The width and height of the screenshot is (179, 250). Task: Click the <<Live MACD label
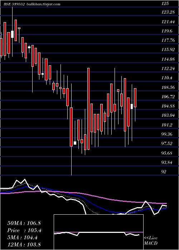click(151, 241)
